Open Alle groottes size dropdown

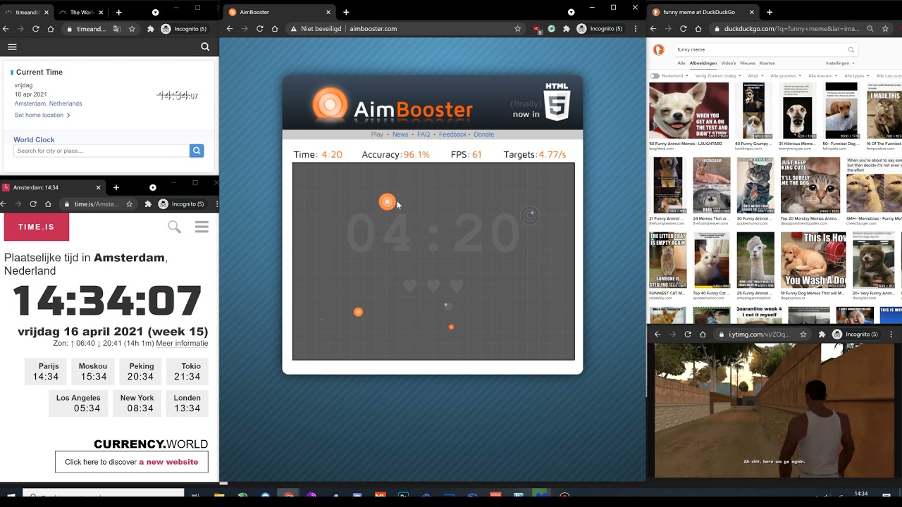786,75
